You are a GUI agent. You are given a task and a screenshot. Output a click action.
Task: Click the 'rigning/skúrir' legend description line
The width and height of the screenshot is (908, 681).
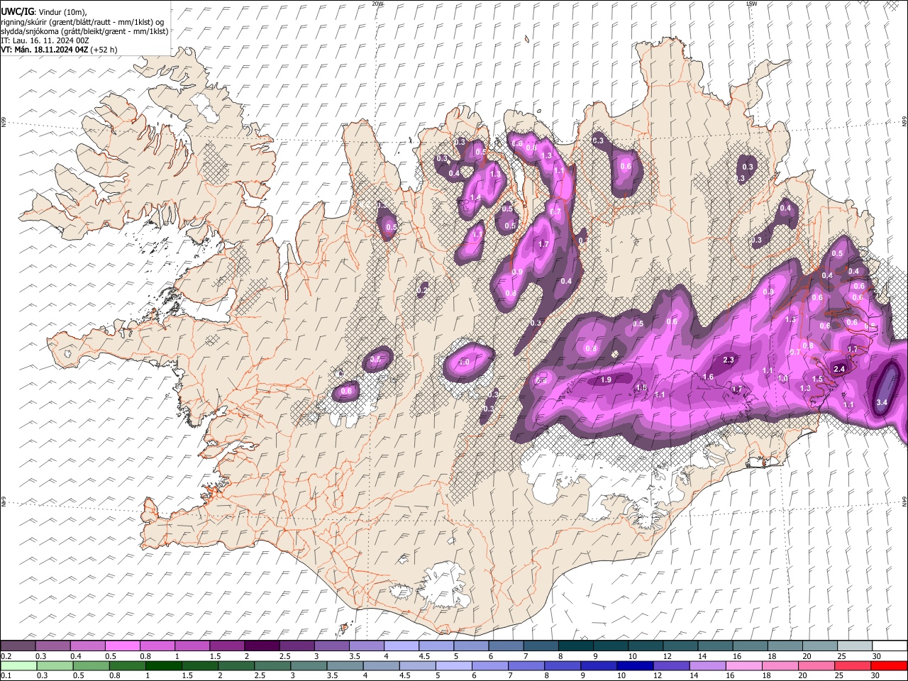pos(84,21)
